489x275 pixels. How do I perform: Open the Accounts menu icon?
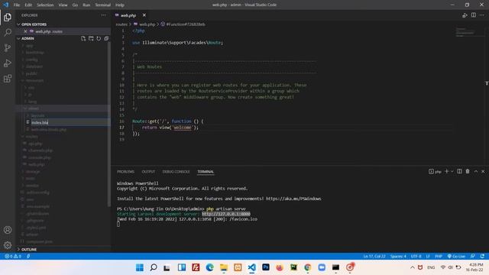click(x=8, y=230)
